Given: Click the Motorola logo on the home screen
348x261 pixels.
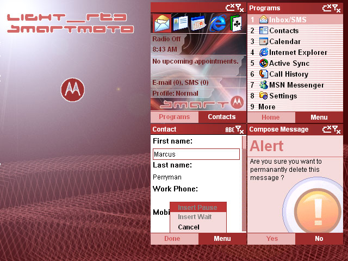Looking at the screenshot, I should coord(237,102).
